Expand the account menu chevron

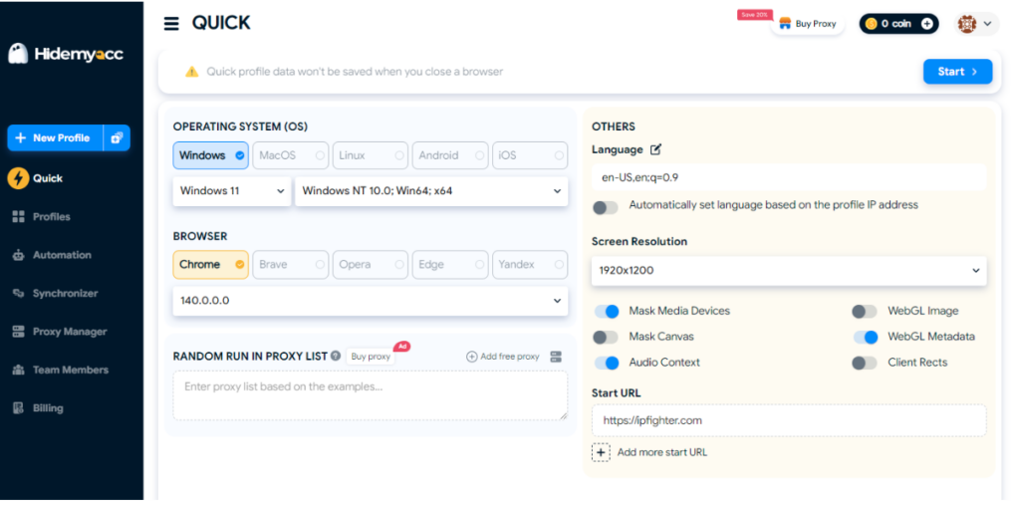(x=987, y=24)
